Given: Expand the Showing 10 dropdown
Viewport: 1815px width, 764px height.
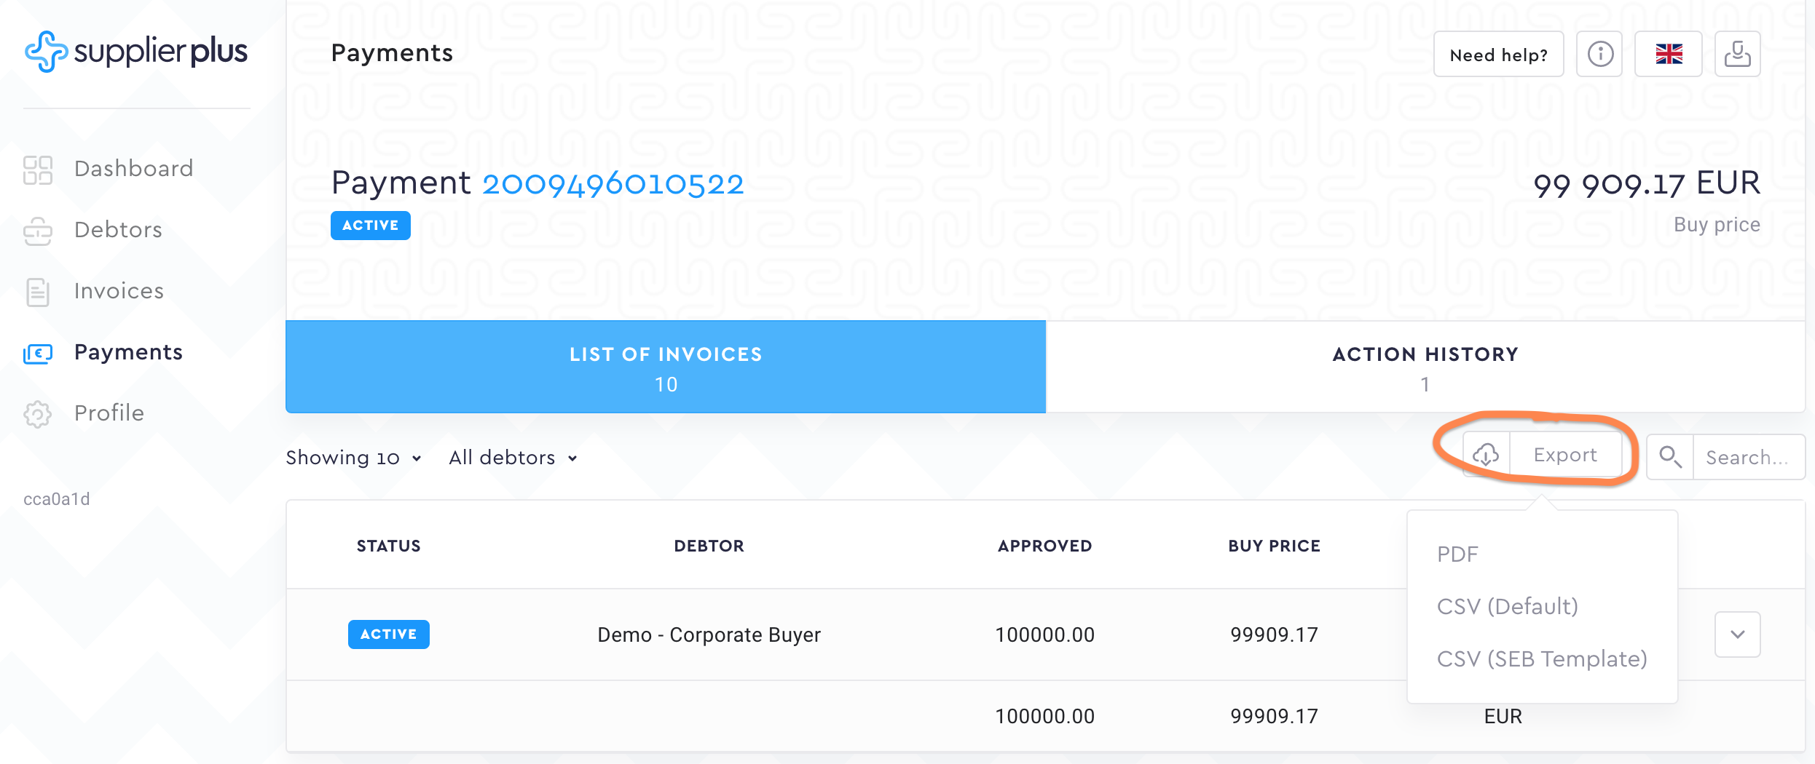Looking at the screenshot, I should 354,458.
